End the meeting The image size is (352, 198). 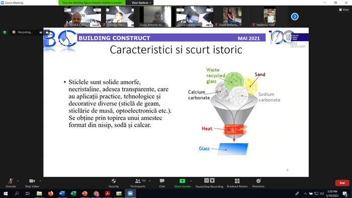(342, 183)
